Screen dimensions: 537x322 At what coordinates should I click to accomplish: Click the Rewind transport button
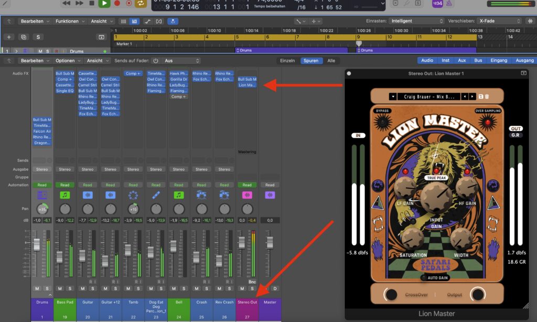click(67, 3)
